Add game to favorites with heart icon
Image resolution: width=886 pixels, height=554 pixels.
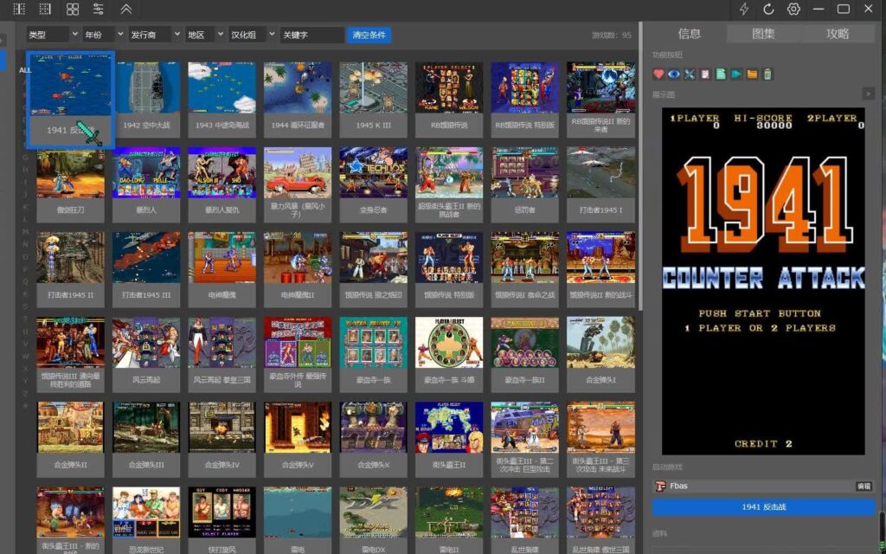tap(658, 74)
